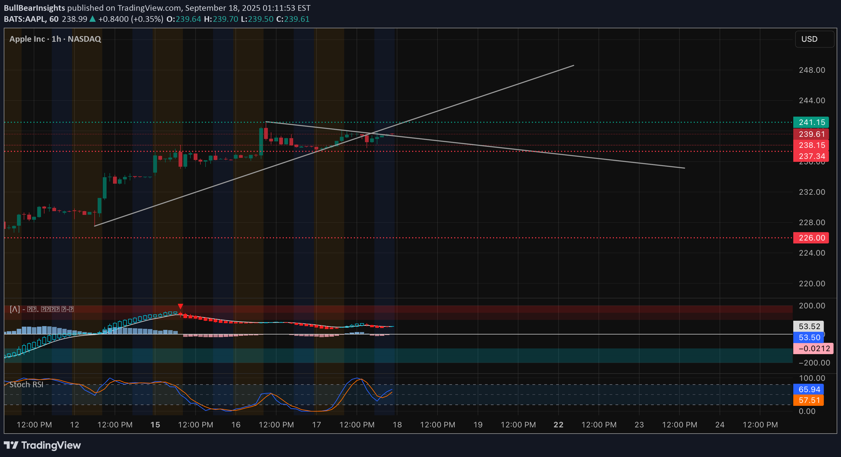
Task: Click the 200.00 indicator axis value
Action: (x=812, y=306)
